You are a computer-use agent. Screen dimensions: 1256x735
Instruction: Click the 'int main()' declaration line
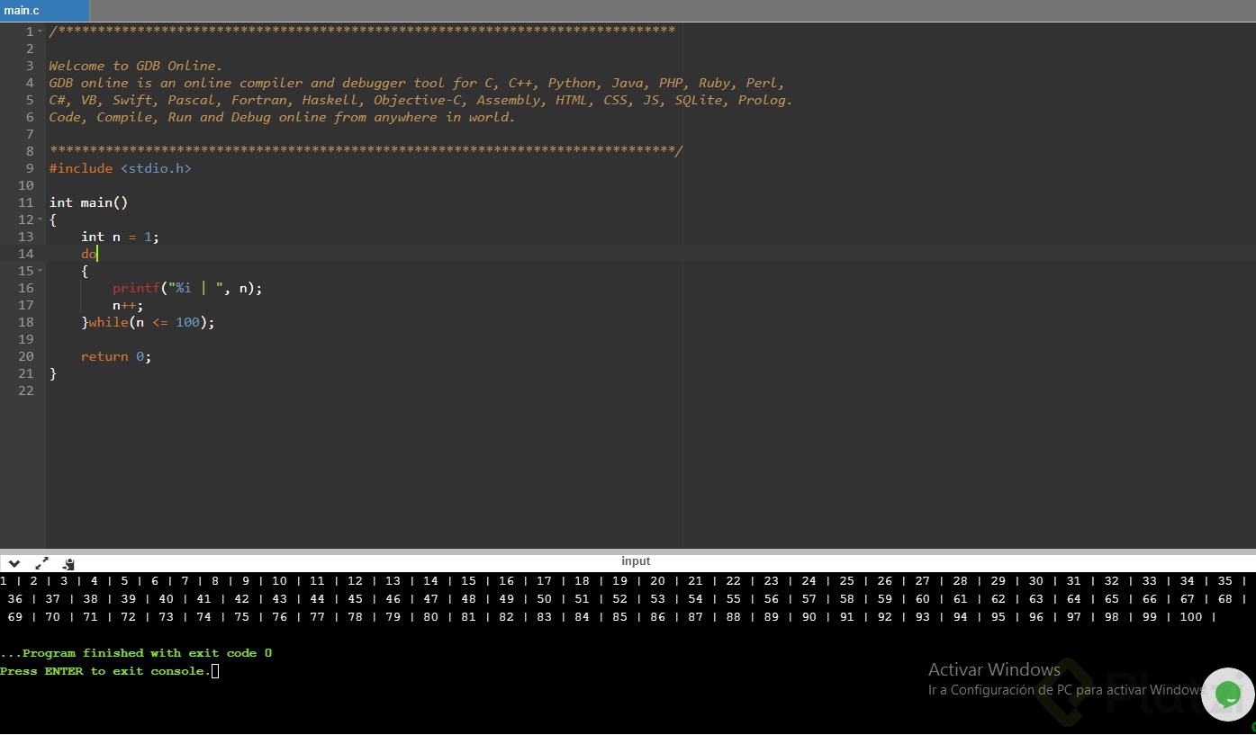click(88, 202)
